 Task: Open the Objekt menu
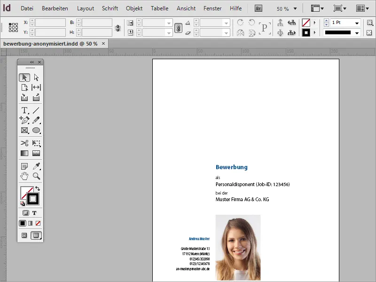point(134,8)
